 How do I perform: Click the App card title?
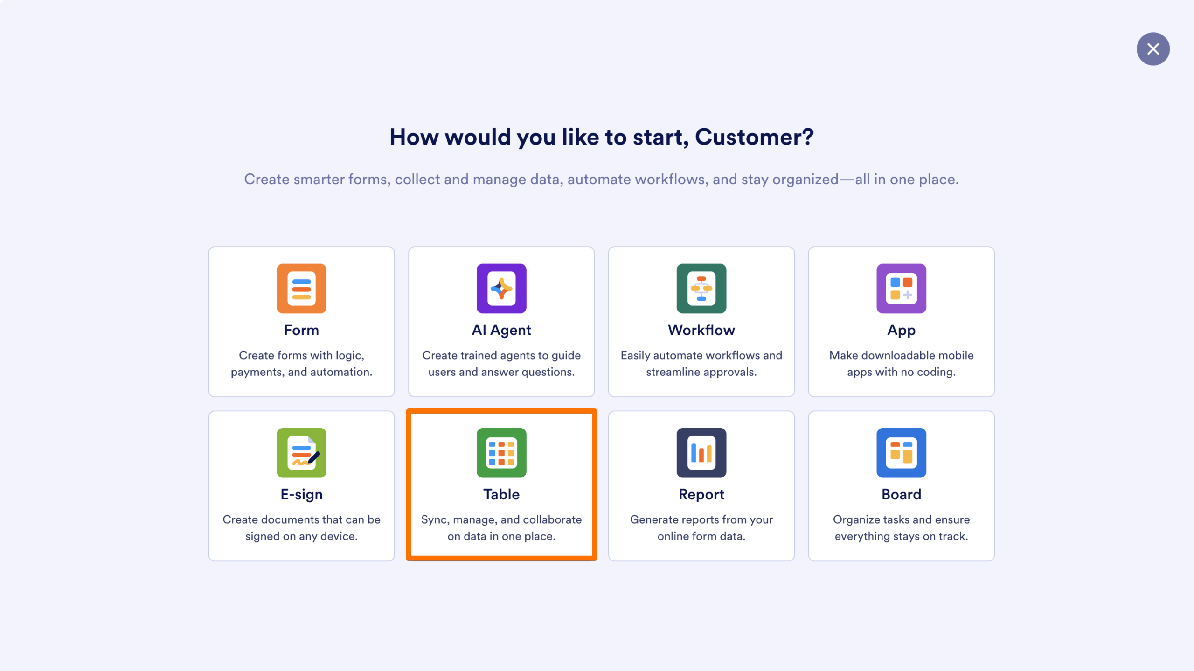[x=901, y=330]
